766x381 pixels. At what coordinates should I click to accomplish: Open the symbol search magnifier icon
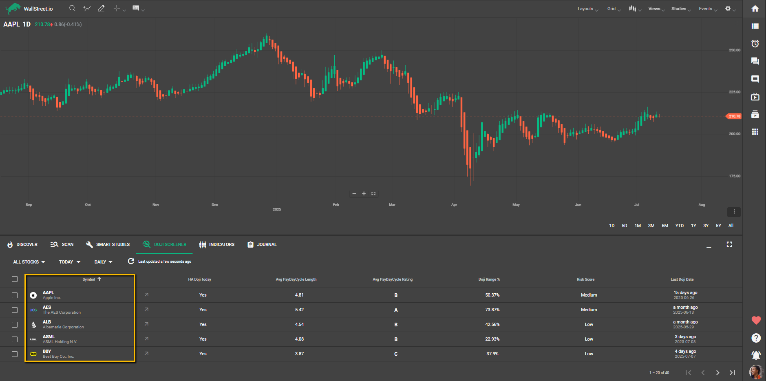(72, 8)
